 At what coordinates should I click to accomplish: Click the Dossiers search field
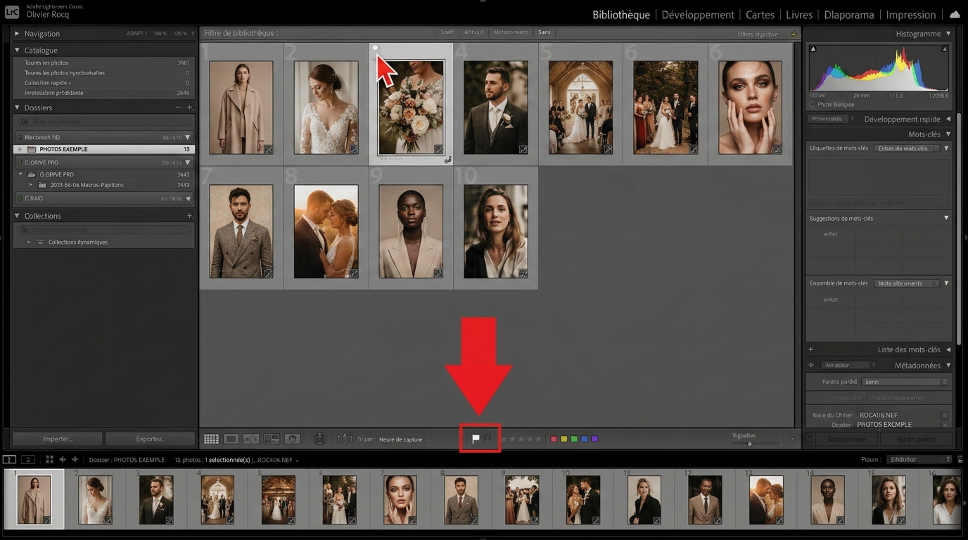click(103, 122)
